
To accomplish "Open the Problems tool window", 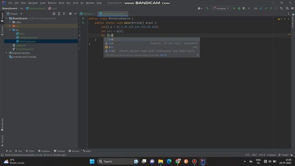I will pyautogui.click(x=44, y=151).
